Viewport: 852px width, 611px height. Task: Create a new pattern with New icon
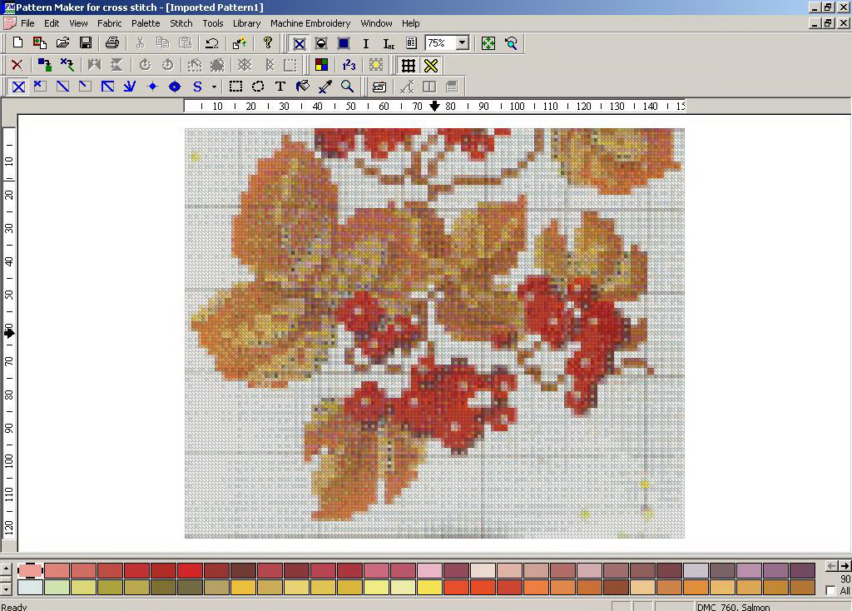[x=17, y=43]
